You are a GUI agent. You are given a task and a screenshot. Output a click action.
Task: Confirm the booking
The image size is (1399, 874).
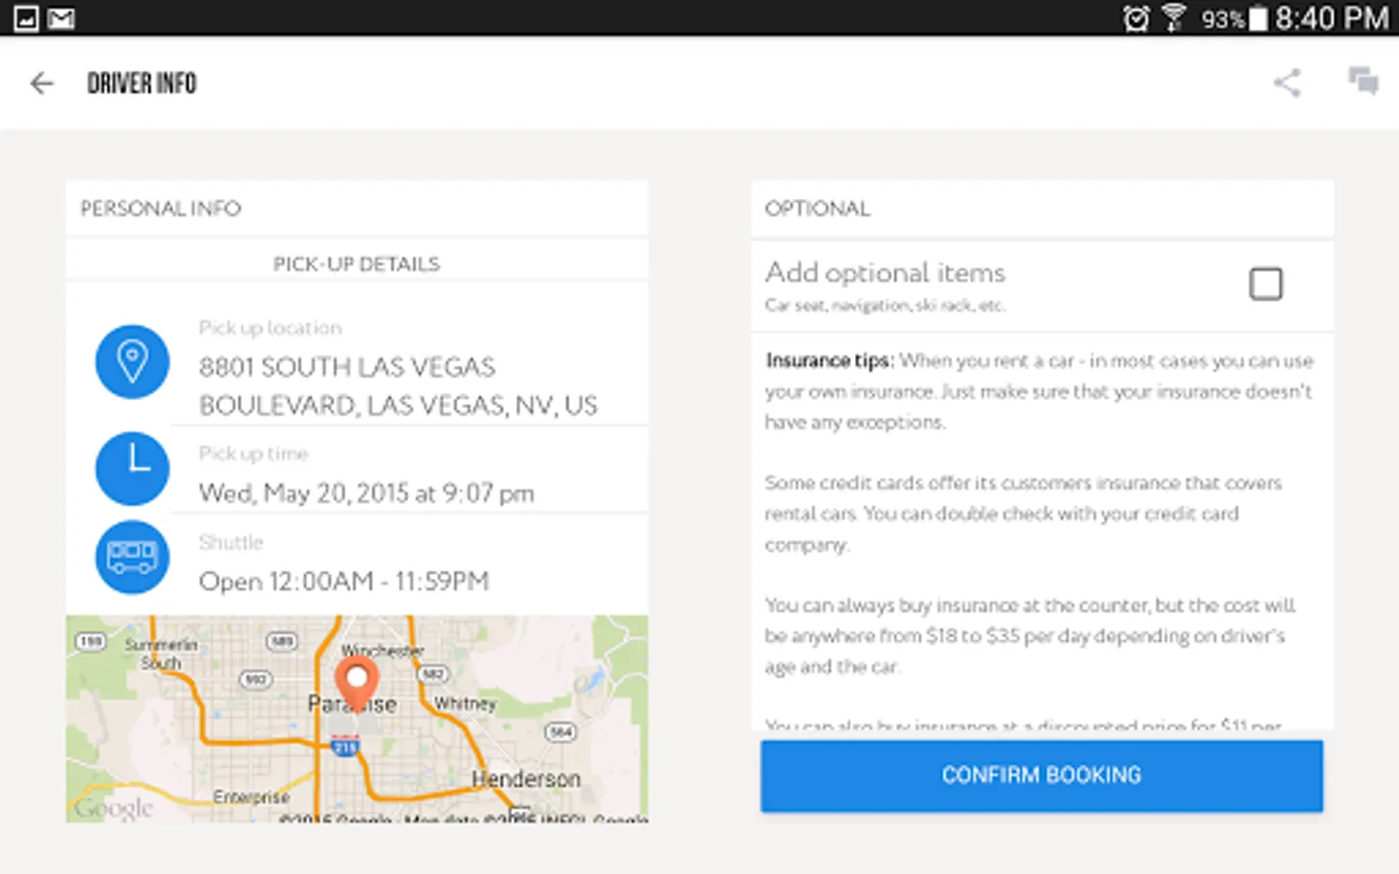1041,775
